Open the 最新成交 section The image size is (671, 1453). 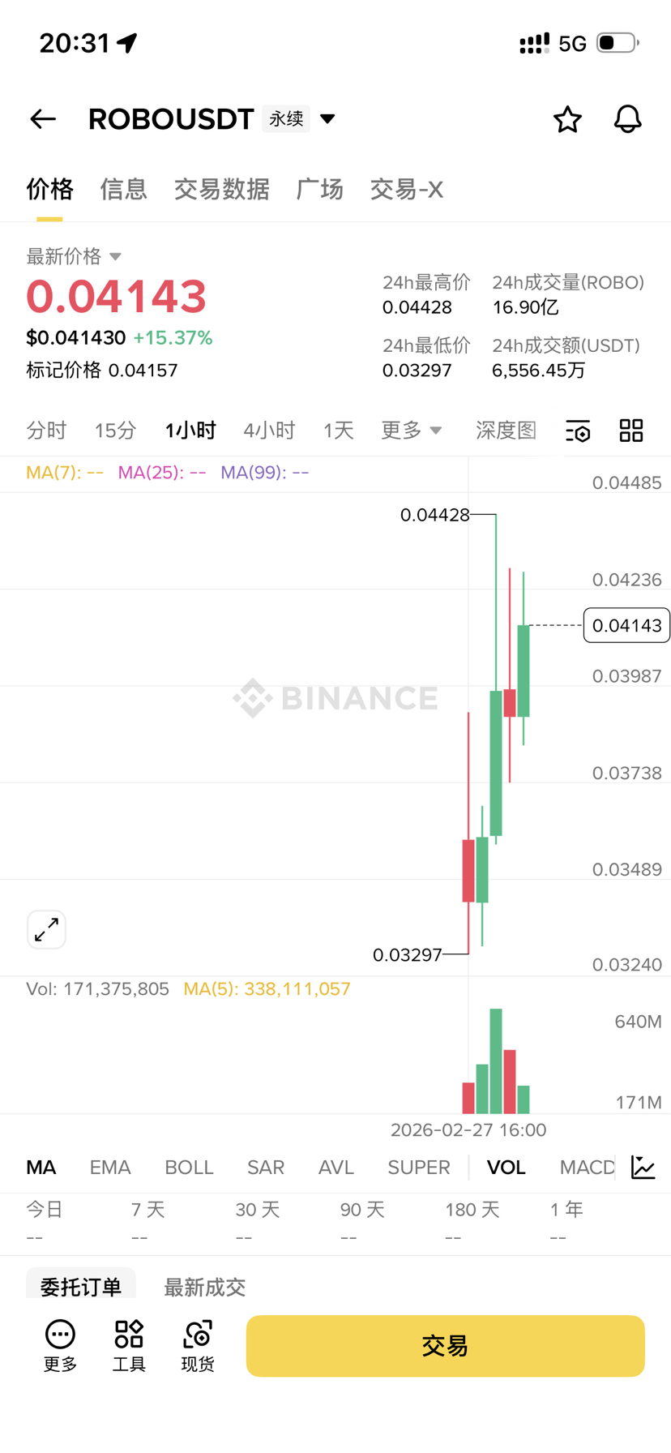point(204,1286)
